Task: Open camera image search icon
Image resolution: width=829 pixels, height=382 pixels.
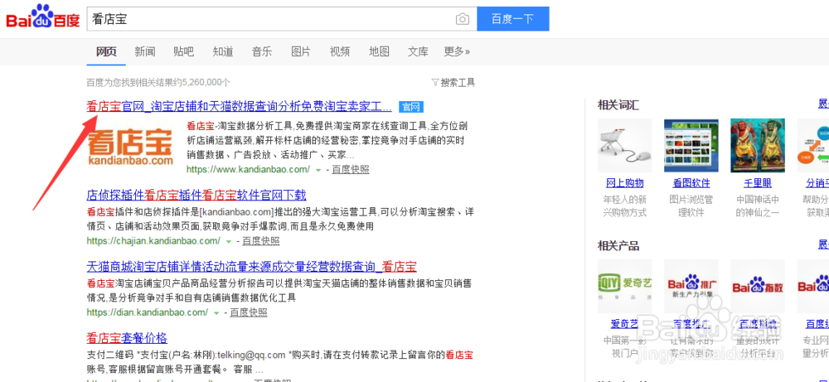Action: 462,20
